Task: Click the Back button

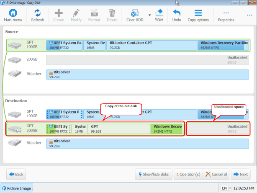Action: 15,174
